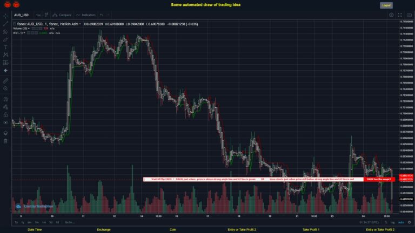The width and height of the screenshot is (415, 233).
Task: Expand the Volume (20) indicator dropdown
Action: point(29,29)
